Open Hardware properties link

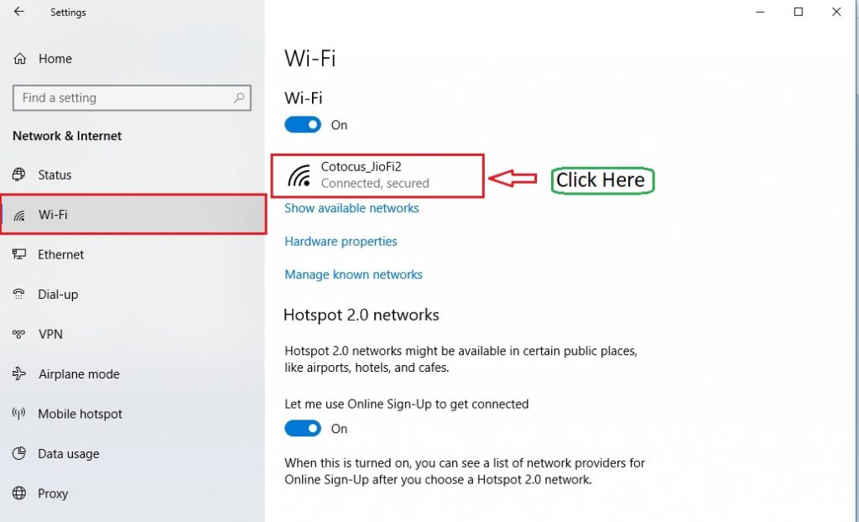click(341, 242)
